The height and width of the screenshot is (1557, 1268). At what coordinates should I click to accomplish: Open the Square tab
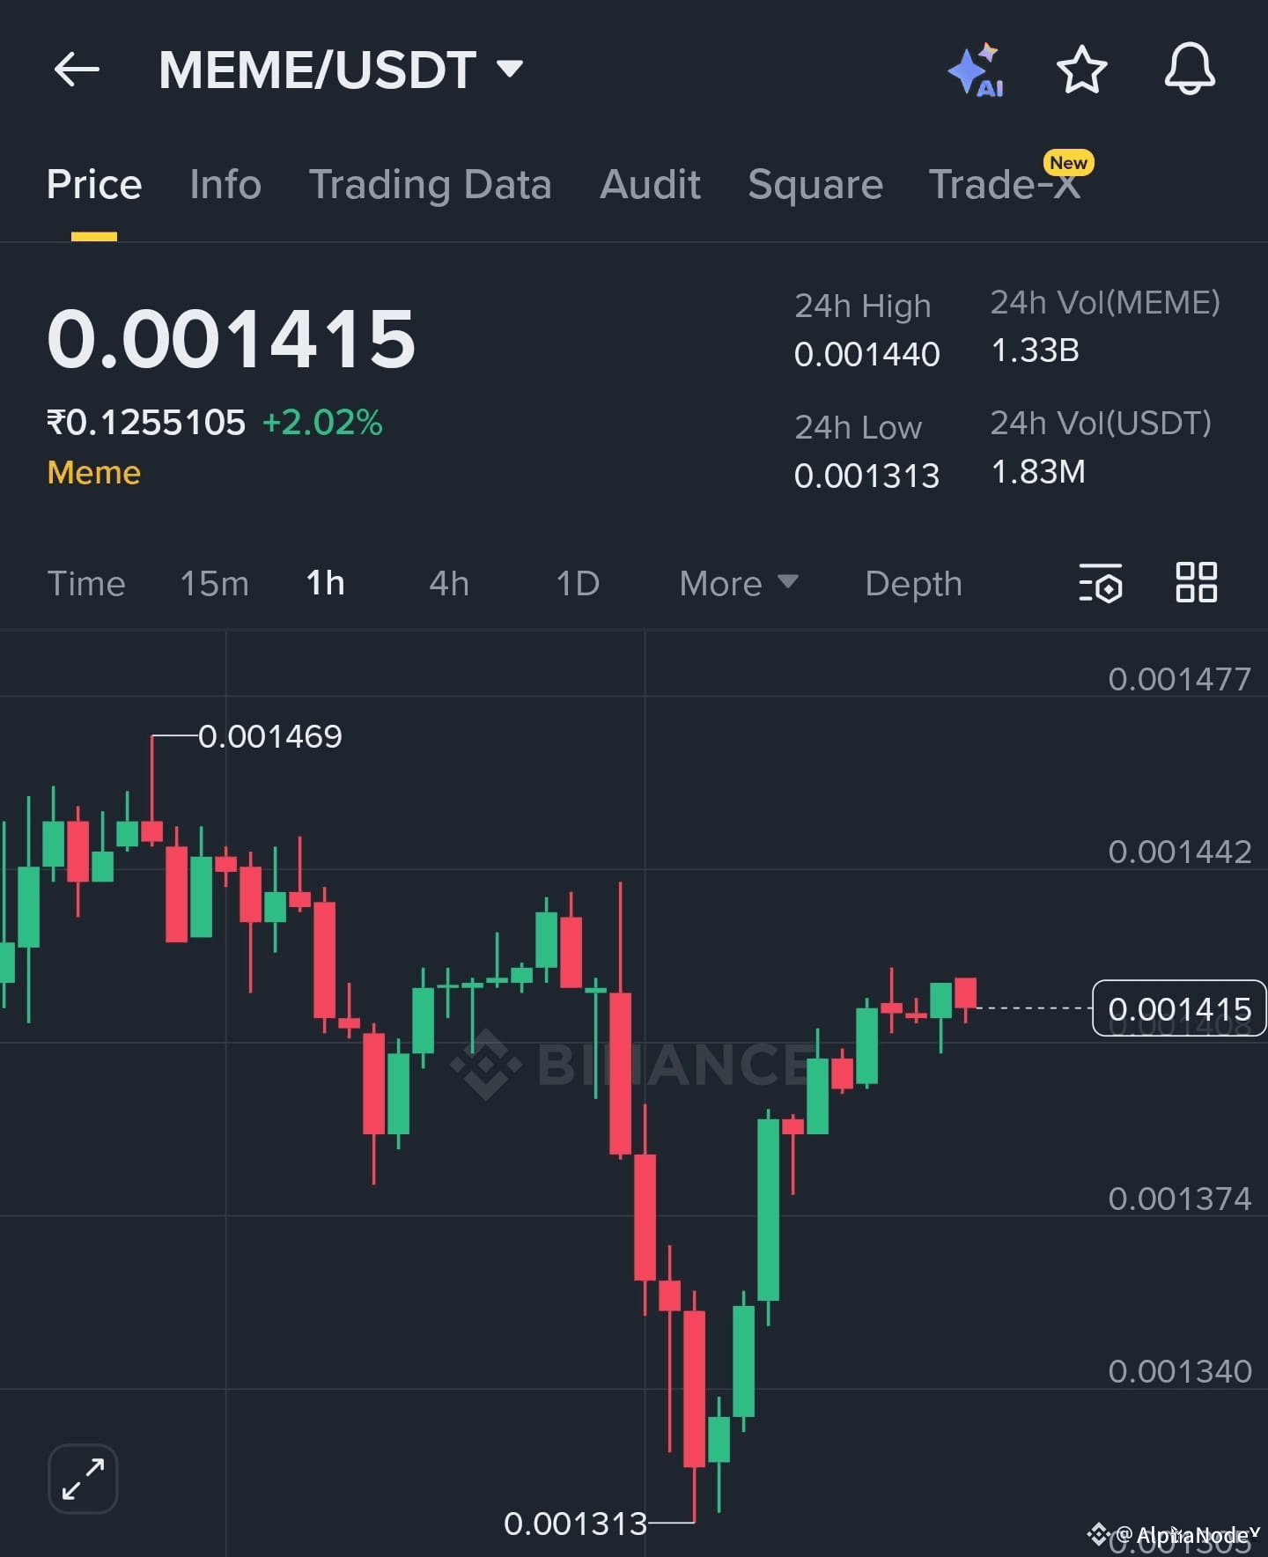(815, 185)
